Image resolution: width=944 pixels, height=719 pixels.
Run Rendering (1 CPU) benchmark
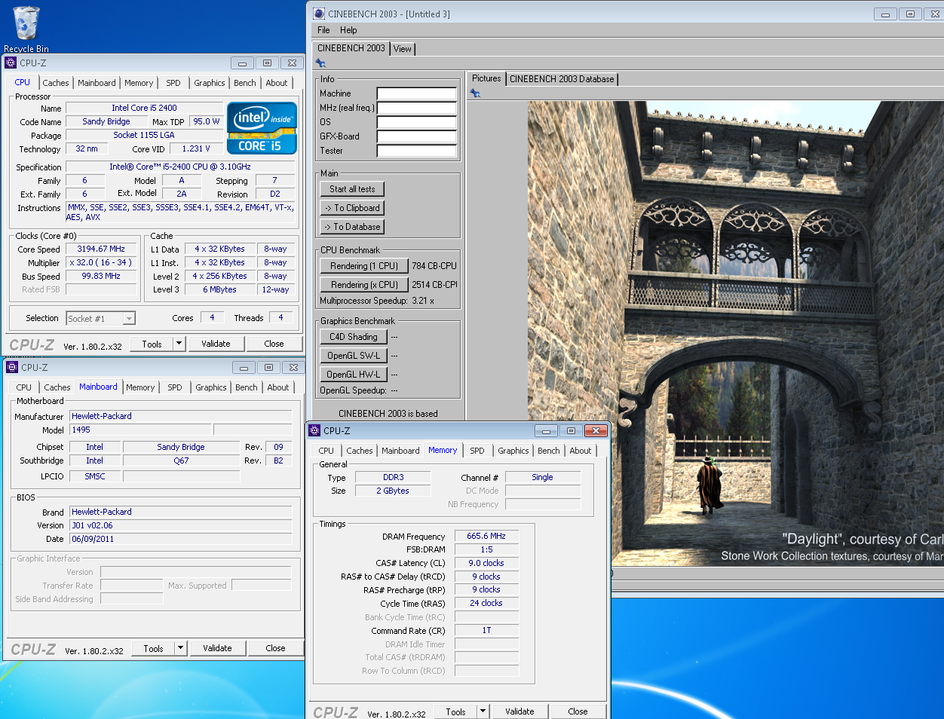364,266
